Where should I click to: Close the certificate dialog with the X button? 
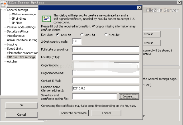pos(139,8)
